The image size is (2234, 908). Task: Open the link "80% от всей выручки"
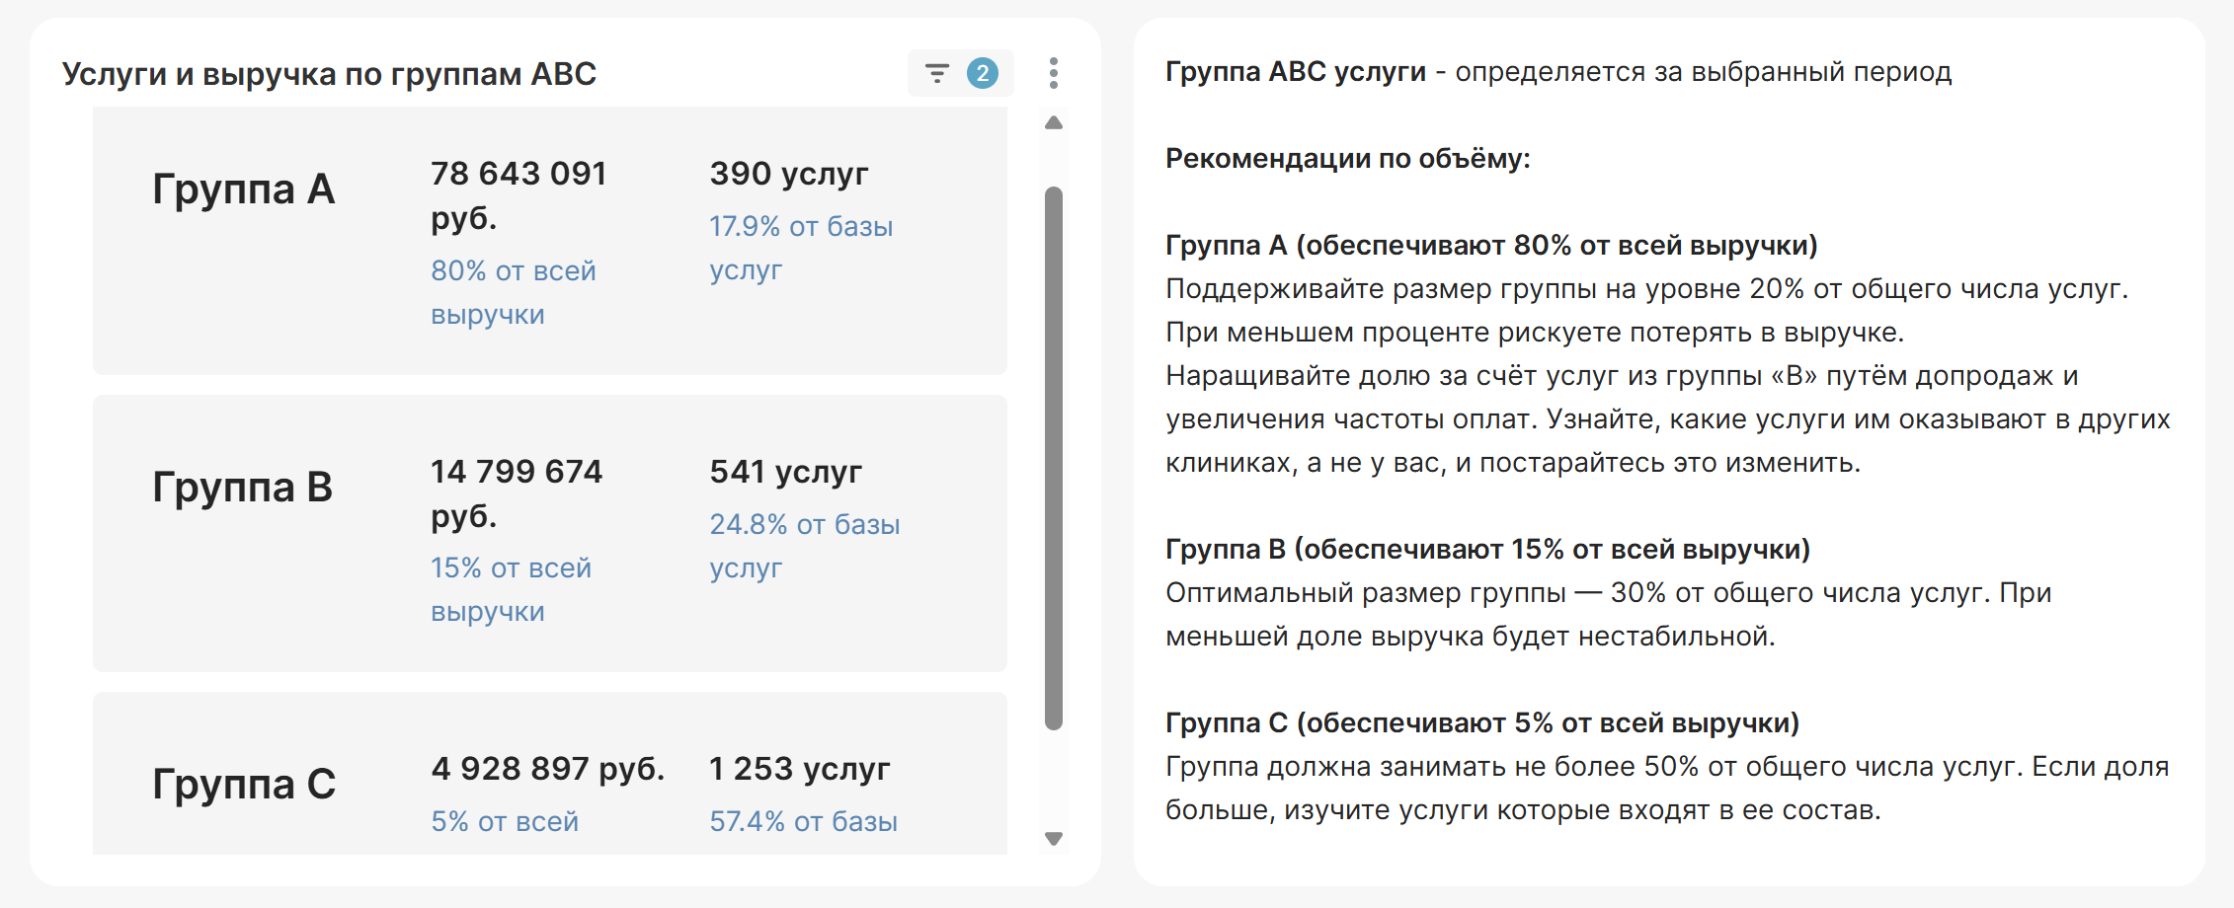(x=513, y=292)
